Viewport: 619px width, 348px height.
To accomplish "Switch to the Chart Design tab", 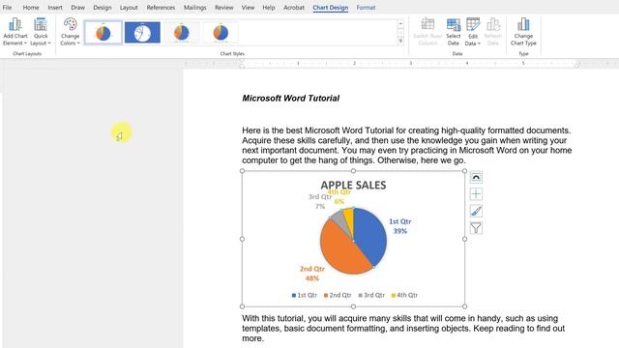I will coord(331,8).
